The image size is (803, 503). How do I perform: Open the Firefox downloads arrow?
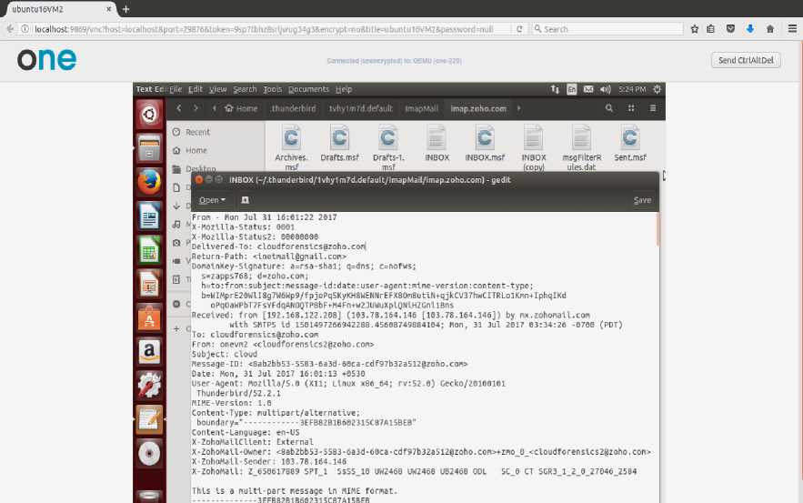pyautogui.click(x=750, y=29)
